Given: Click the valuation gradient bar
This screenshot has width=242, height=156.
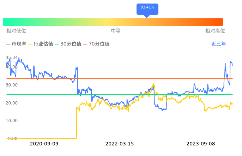Looking at the screenshot, I should (x=113, y=22).
